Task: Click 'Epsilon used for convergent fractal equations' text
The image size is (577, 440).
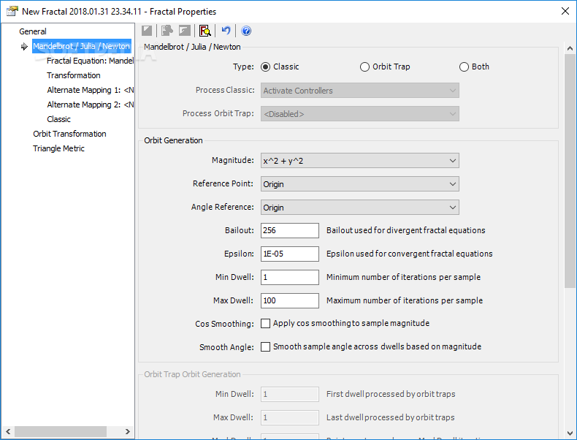Action: 410,254
